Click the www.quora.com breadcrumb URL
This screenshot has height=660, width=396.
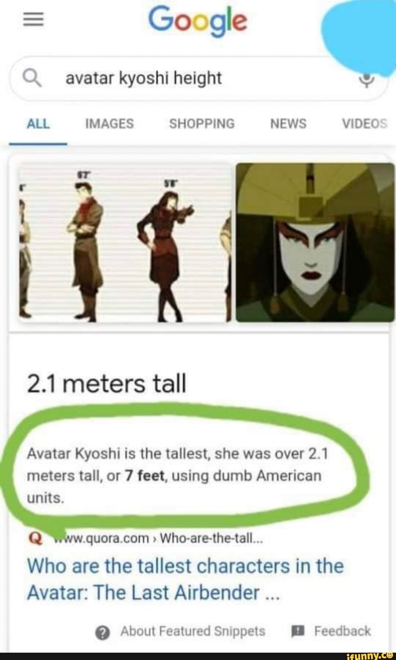pos(158,538)
